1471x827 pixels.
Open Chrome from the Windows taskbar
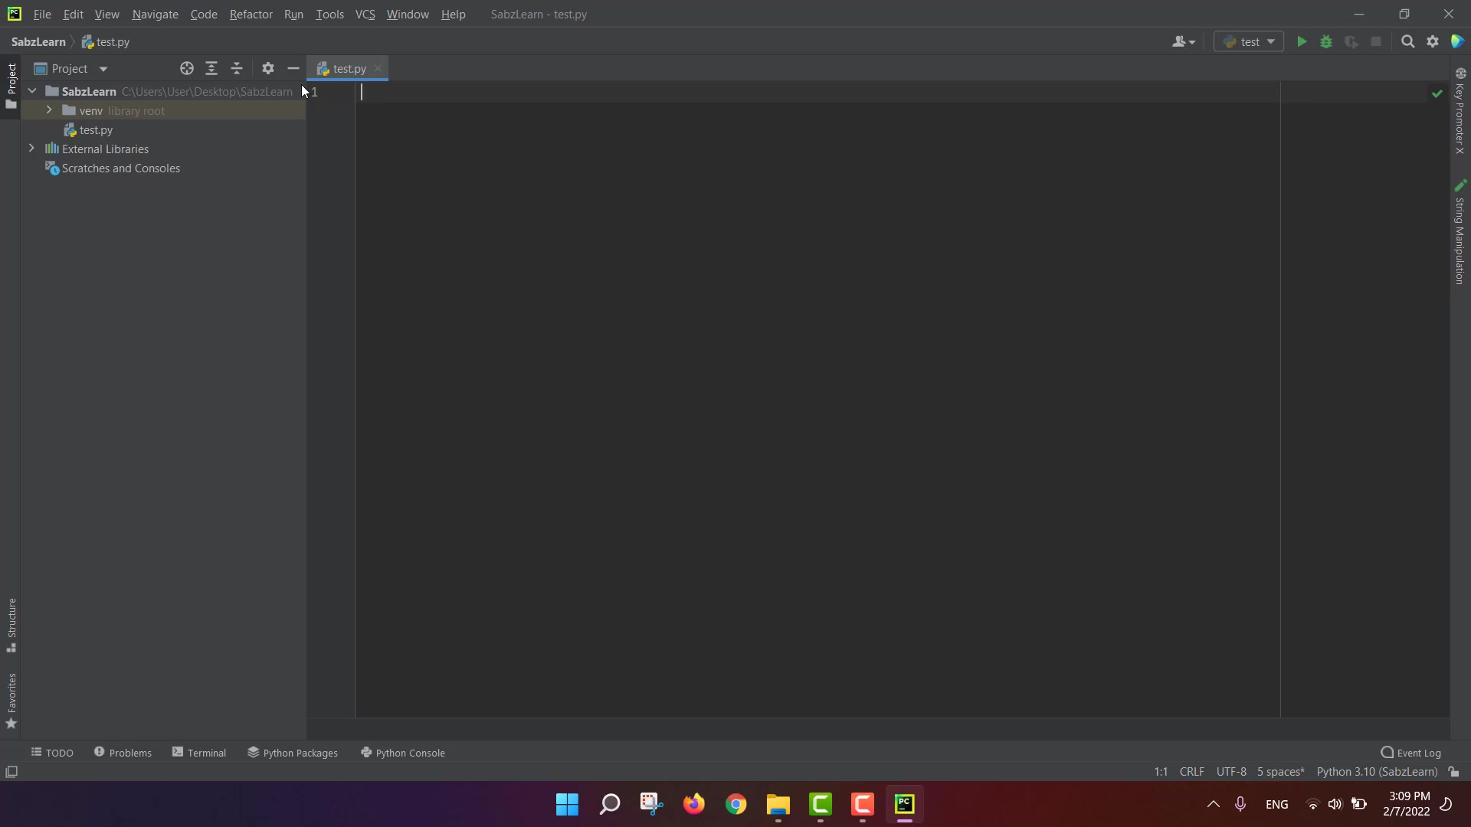(x=735, y=804)
